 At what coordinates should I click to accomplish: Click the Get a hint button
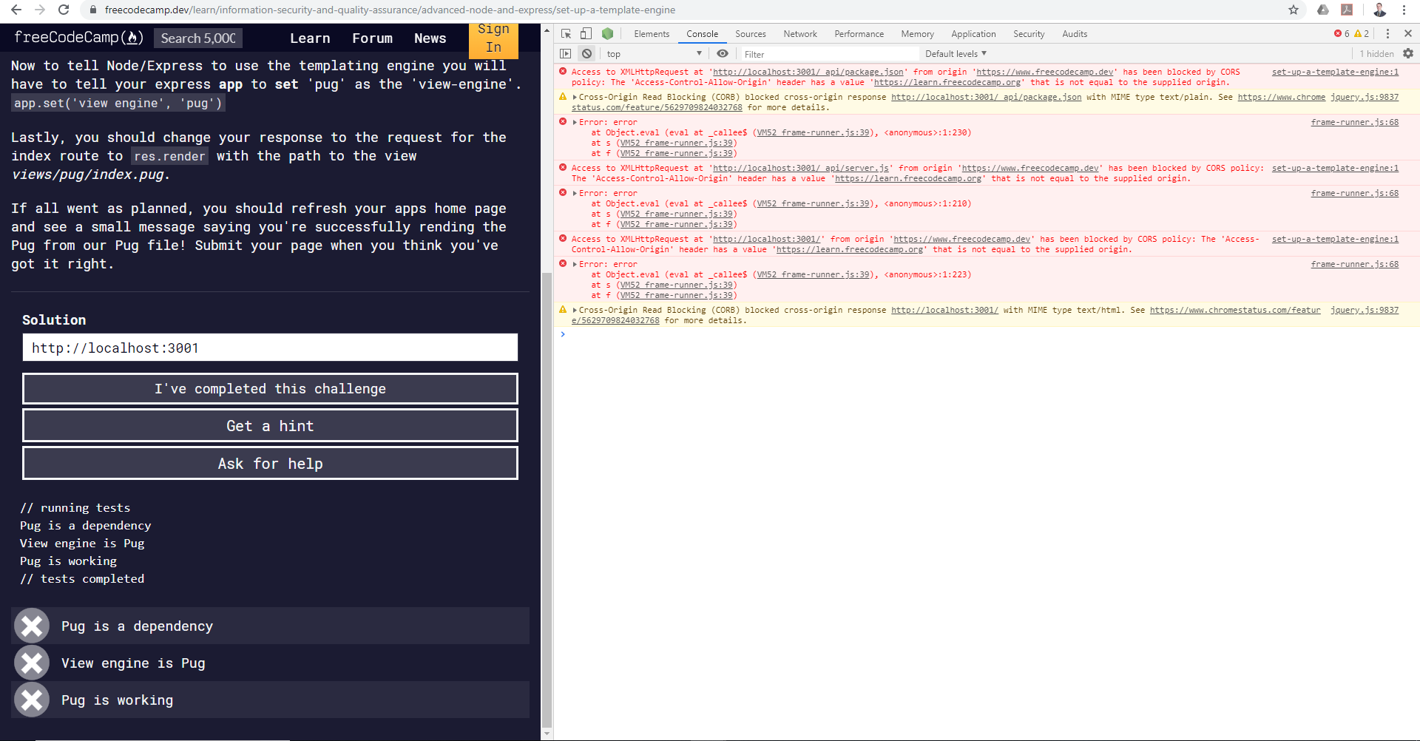coord(270,426)
